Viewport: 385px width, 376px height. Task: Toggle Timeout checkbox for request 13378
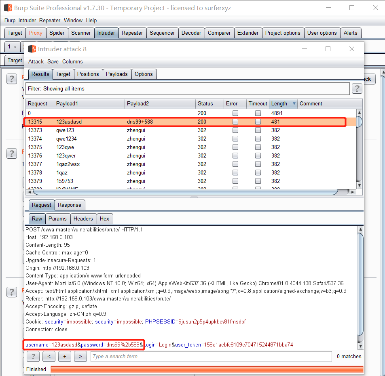[258, 172]
